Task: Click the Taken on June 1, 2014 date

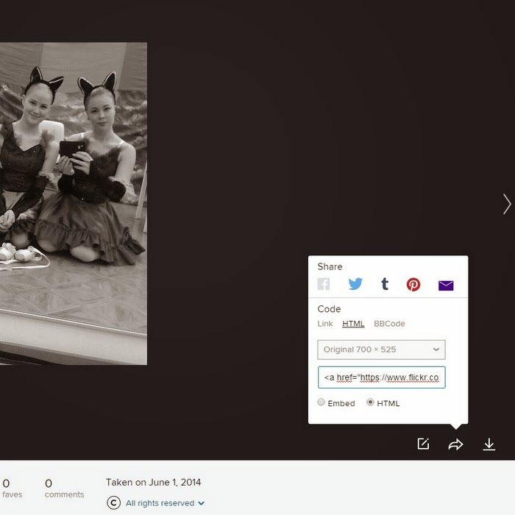Action: [x=153, y=482]
